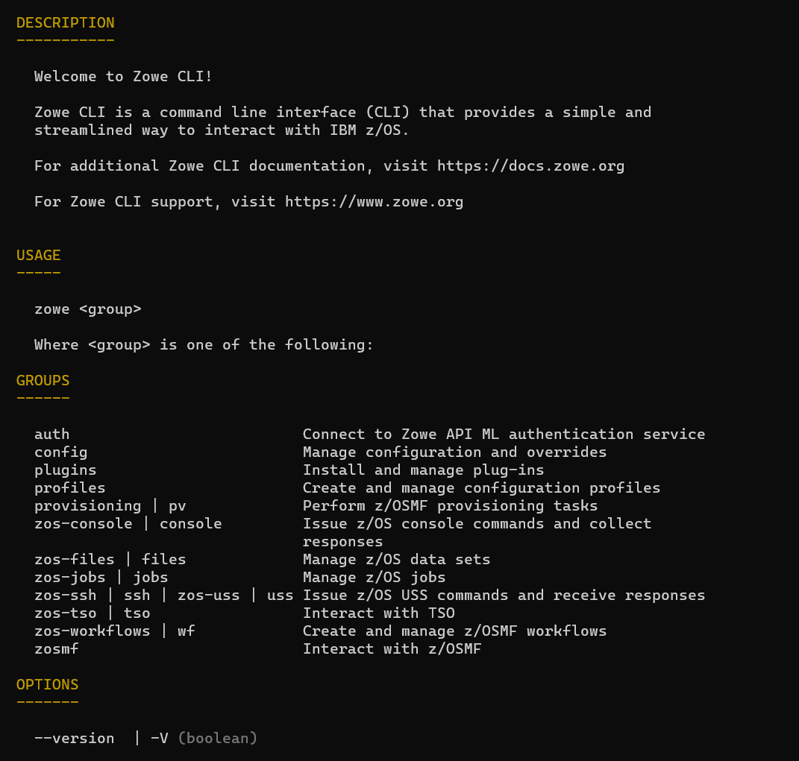Click the USAGE section heading
Screen dimensions: 799x761
pos(39,255)
